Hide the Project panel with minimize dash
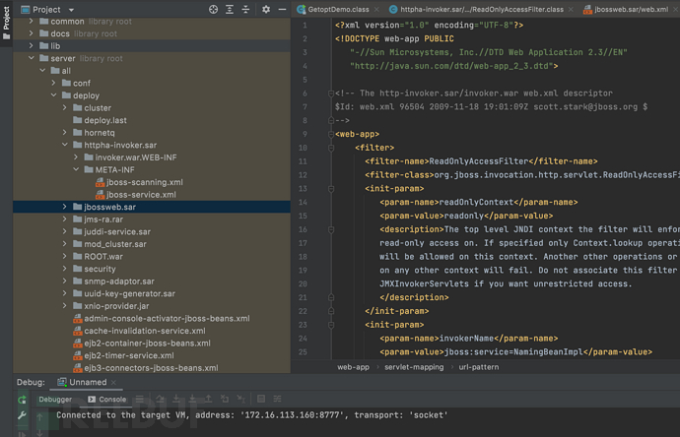680x437 pixels. coord(282,9)
